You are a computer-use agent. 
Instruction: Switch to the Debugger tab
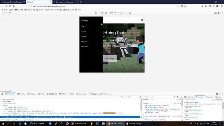[x=31, y=94]
